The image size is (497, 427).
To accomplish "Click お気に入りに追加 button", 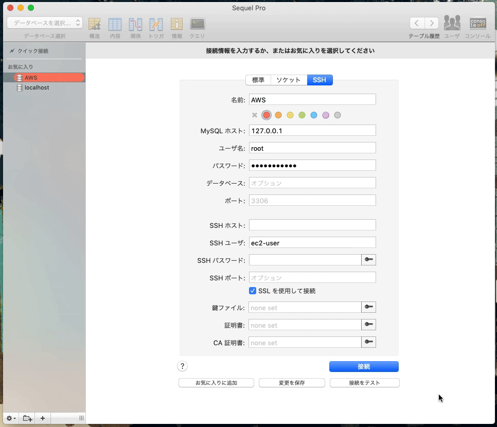I will pyautogui.click(x=216, y=383).
